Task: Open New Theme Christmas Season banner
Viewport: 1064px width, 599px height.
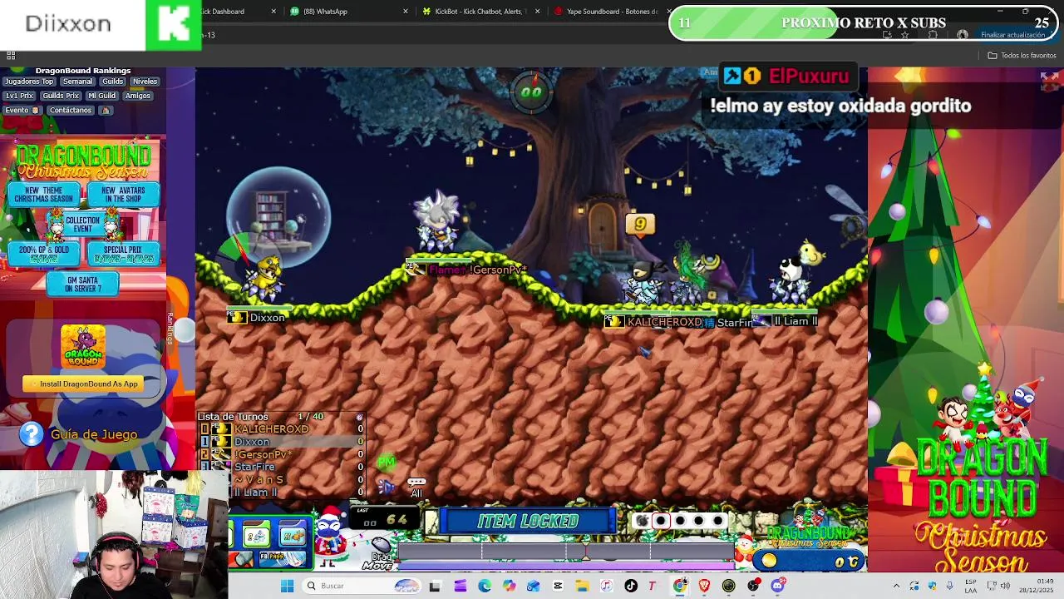Action: (x=44, y=195)
